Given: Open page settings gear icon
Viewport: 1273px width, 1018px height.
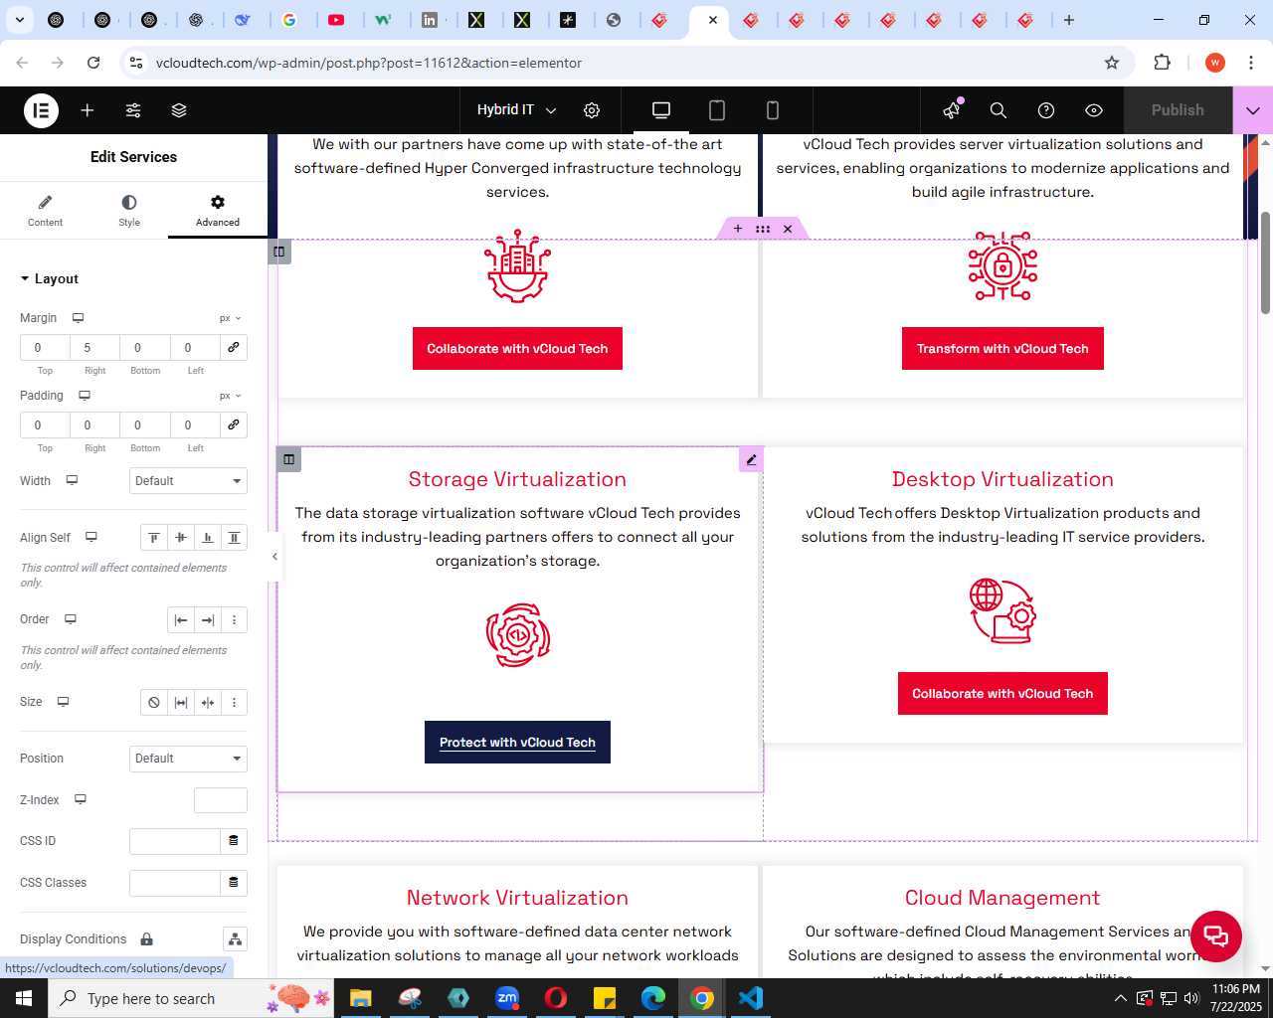Looking at the screenshot, I should [x=592, y=110].
